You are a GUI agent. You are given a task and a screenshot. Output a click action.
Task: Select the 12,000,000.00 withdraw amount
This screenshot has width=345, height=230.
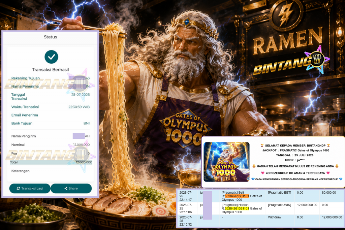[x=332, y=217]
